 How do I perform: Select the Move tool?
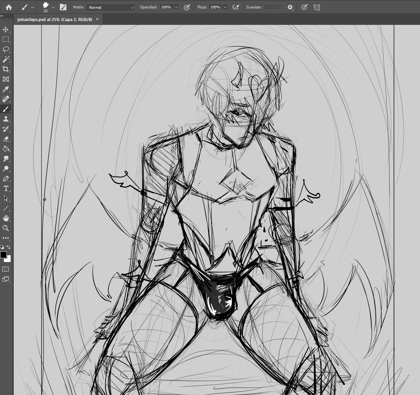click(6, 29)
